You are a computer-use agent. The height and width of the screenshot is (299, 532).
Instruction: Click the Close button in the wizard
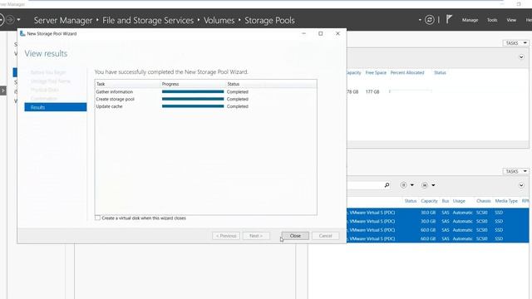(295, 236)
